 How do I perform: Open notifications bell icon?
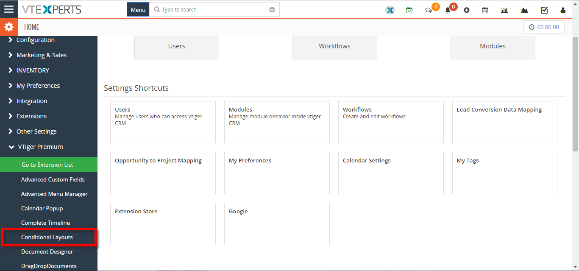pos(448,10)
